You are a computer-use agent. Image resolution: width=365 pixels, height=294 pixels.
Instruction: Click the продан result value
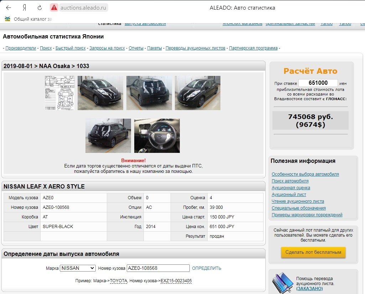click(217, 236)
